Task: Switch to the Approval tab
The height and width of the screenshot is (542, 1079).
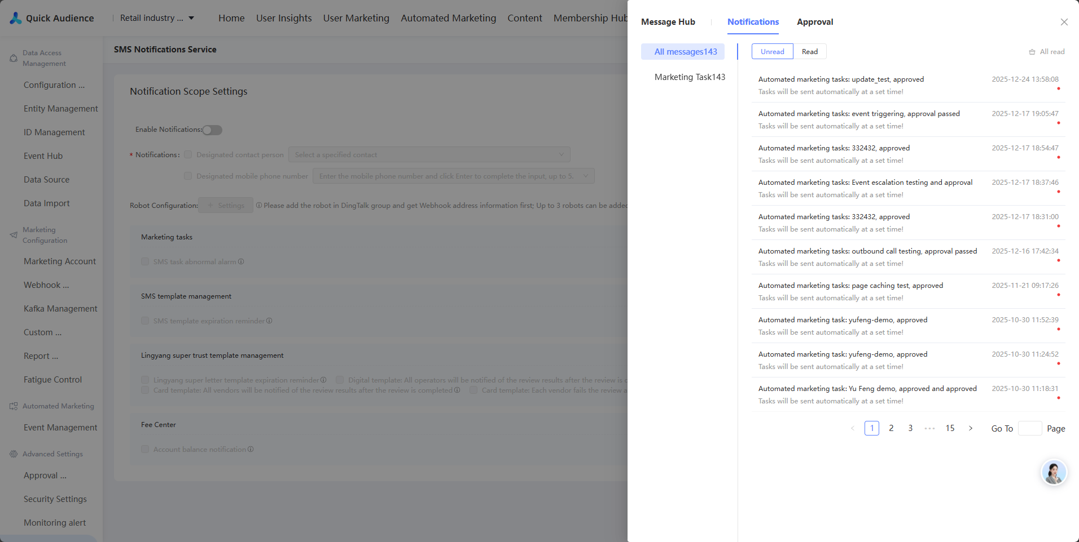Action: click(x=815, y=22)
